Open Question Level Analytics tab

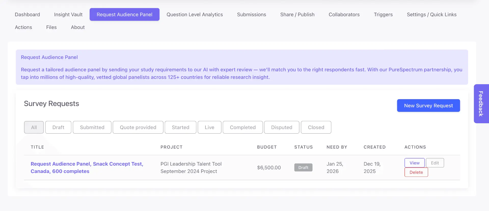[195, 14]
